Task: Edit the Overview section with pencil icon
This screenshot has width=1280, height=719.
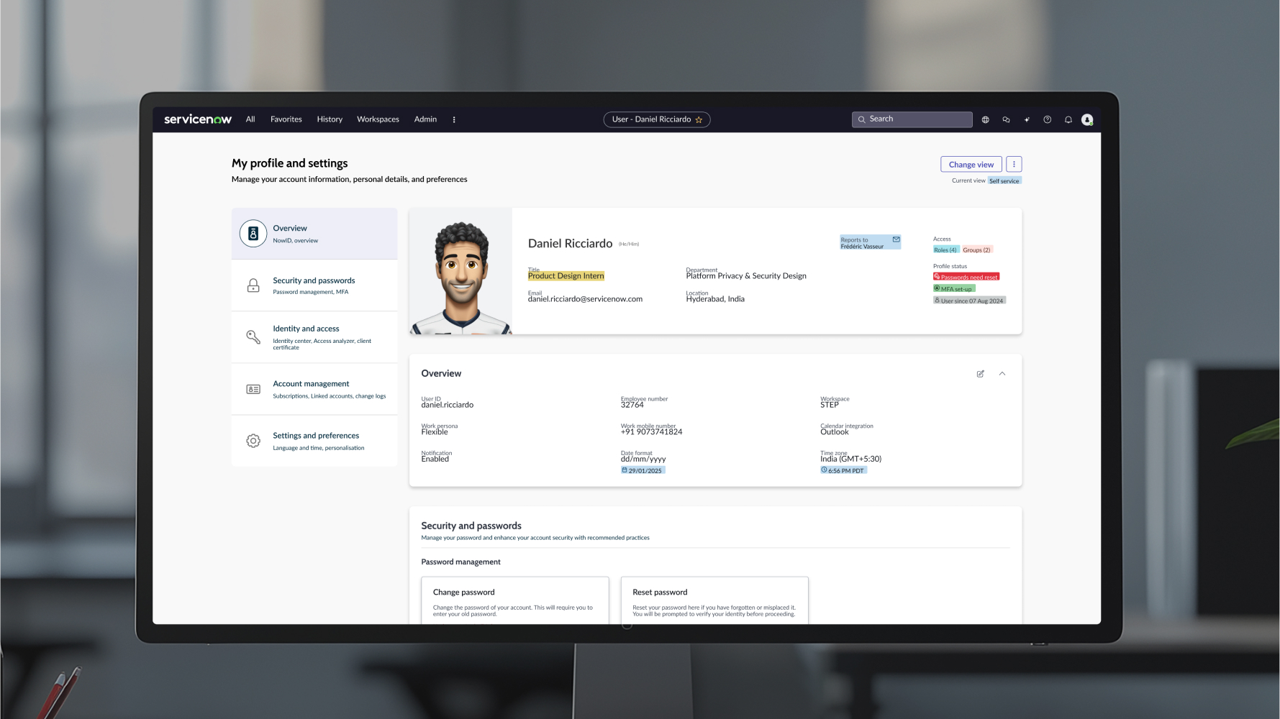Action: [x=980, y=374]
